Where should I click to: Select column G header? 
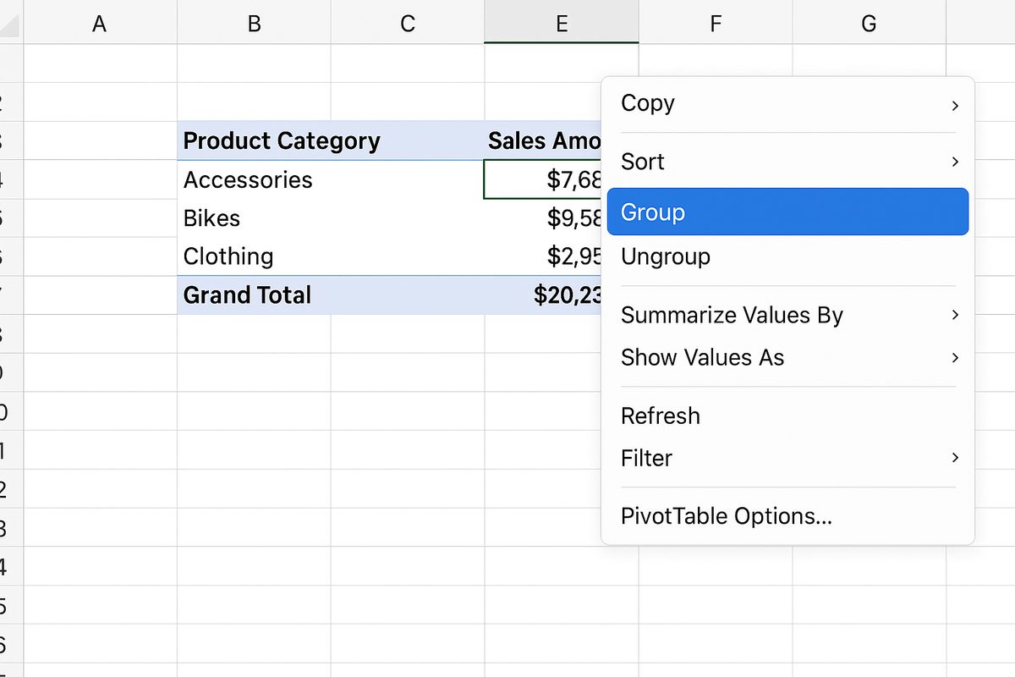click(x=869, y=22)
